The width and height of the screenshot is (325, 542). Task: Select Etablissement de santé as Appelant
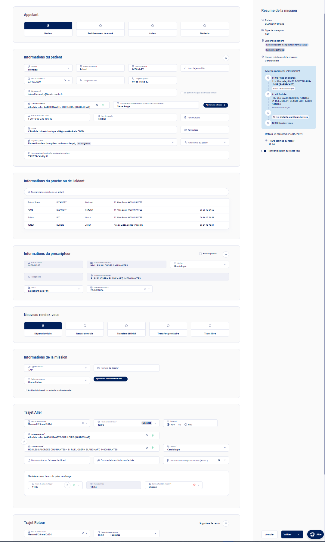(101, 29)
